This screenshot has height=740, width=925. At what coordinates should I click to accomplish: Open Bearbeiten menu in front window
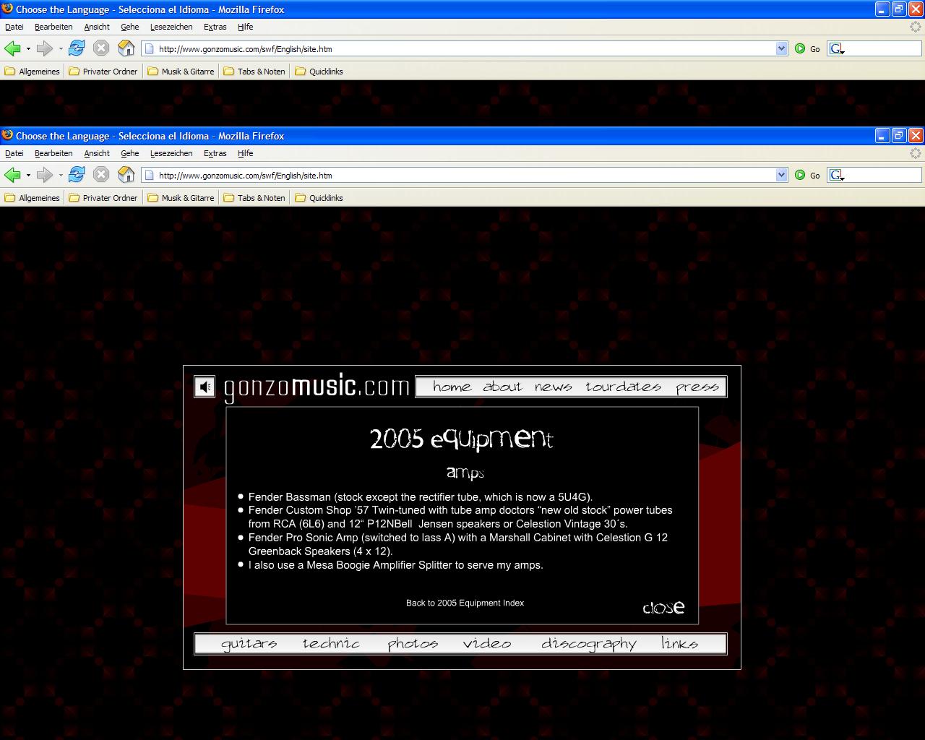(53, 153)
